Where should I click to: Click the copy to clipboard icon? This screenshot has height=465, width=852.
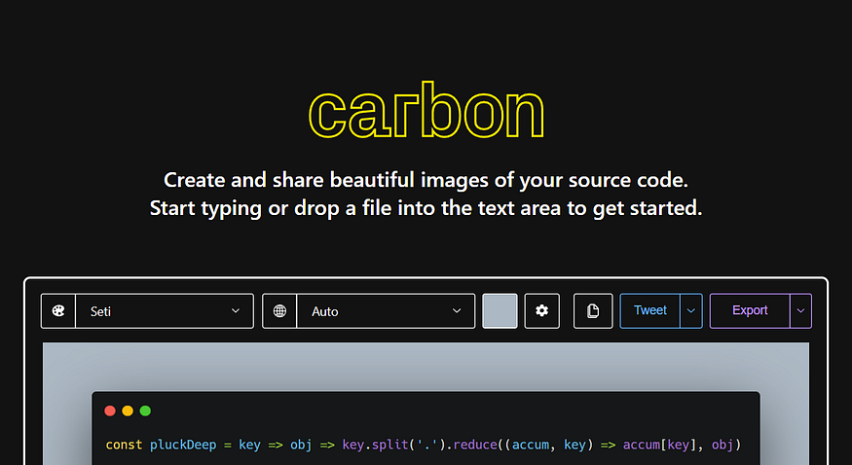click(593, 311)
